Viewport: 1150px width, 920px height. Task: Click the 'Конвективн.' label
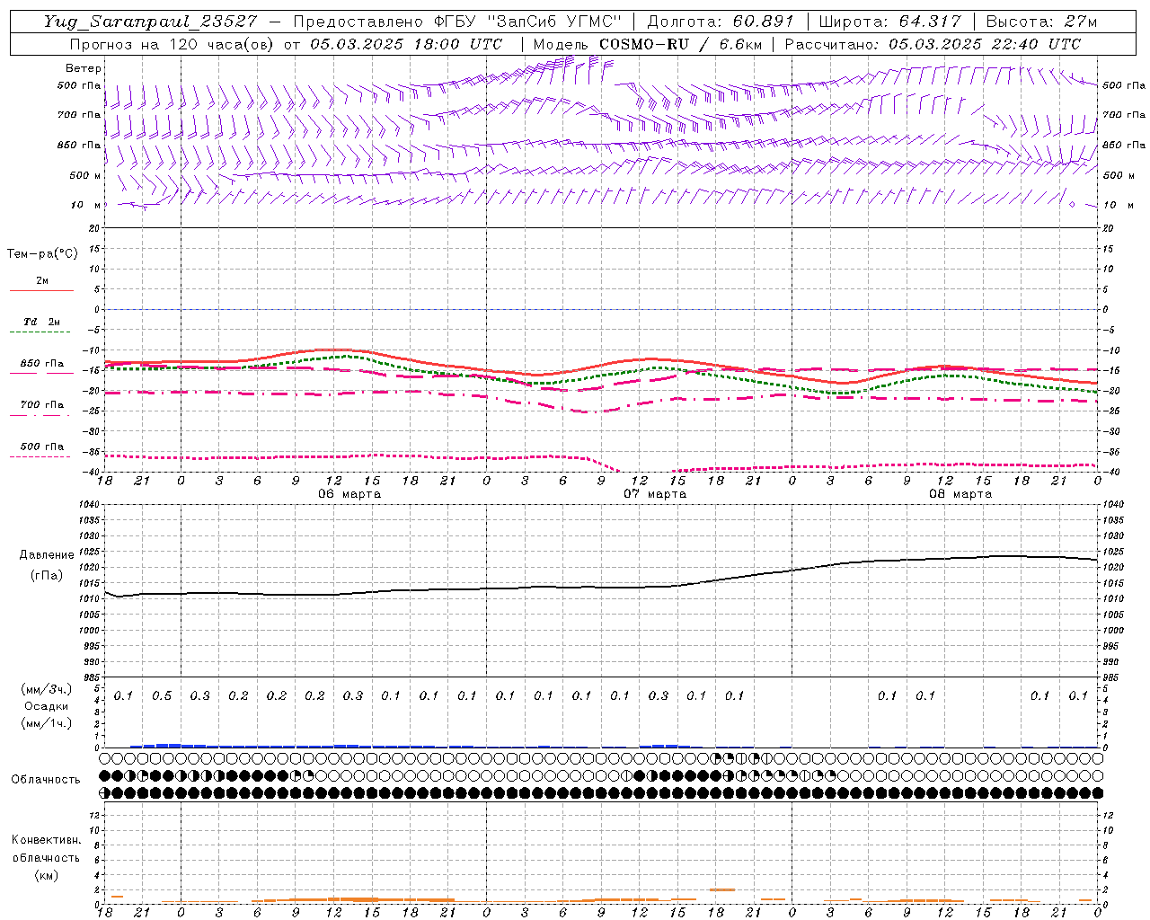(x=46, y=840)
